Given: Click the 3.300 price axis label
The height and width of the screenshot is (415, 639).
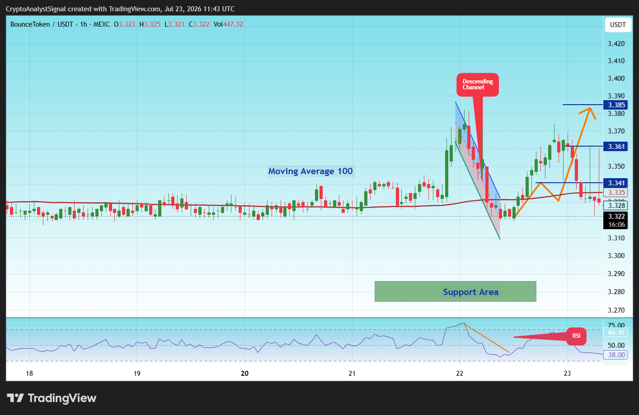Looking at the screenshot, I should [x=616, y=256].
